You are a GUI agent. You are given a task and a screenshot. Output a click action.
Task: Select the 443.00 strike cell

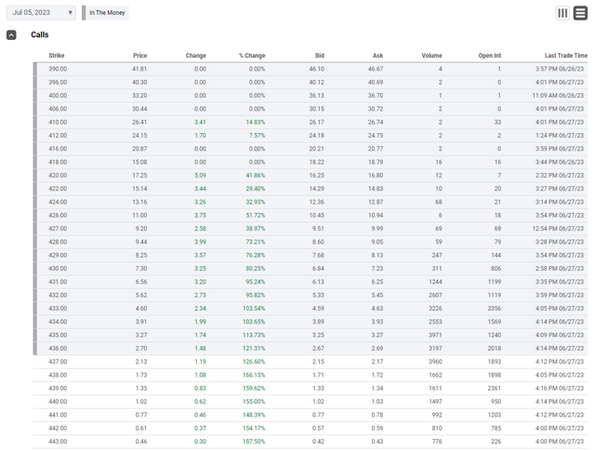tap(58, 442)
